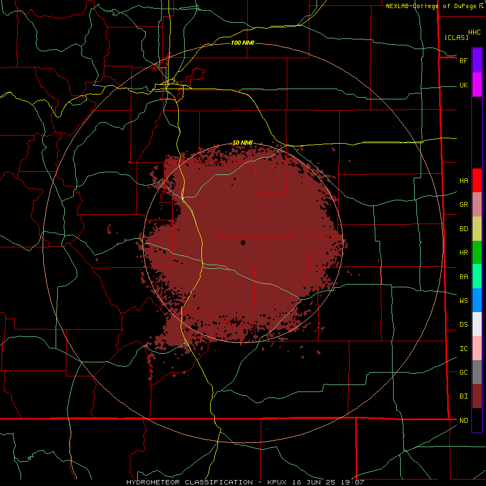Click the 'DS' legend label
The width and height of the screenshot is (486, 486).
(463, 325)
